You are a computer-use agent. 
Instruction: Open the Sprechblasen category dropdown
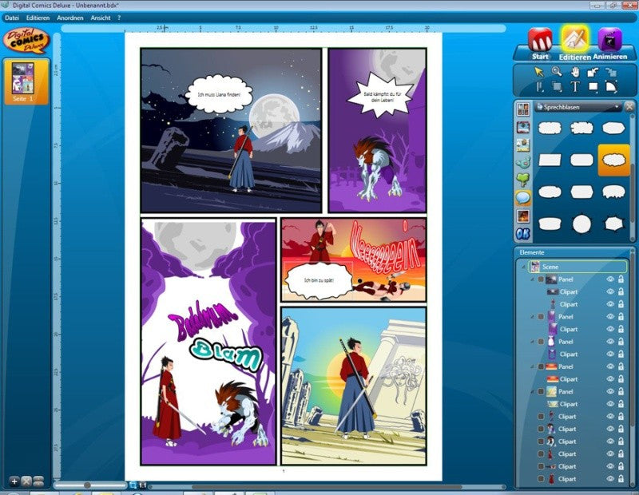pyautogui.click(x=577, y=107)
